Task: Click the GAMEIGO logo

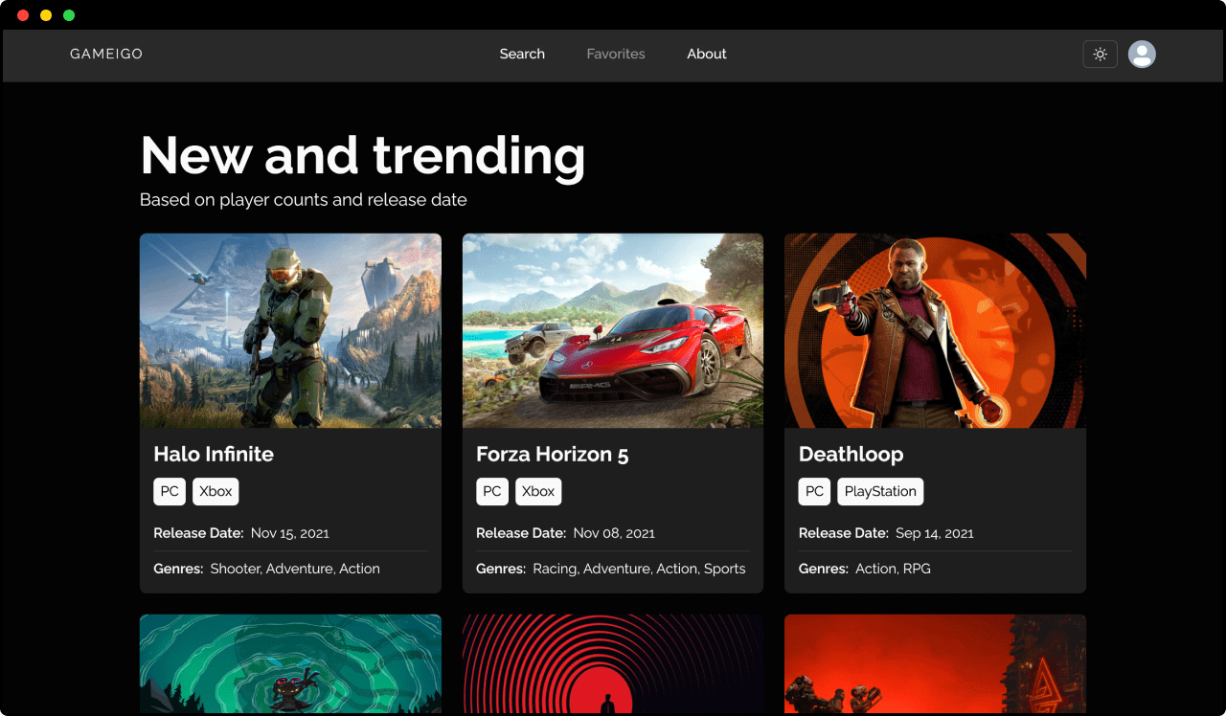Action: pos(105,54)
